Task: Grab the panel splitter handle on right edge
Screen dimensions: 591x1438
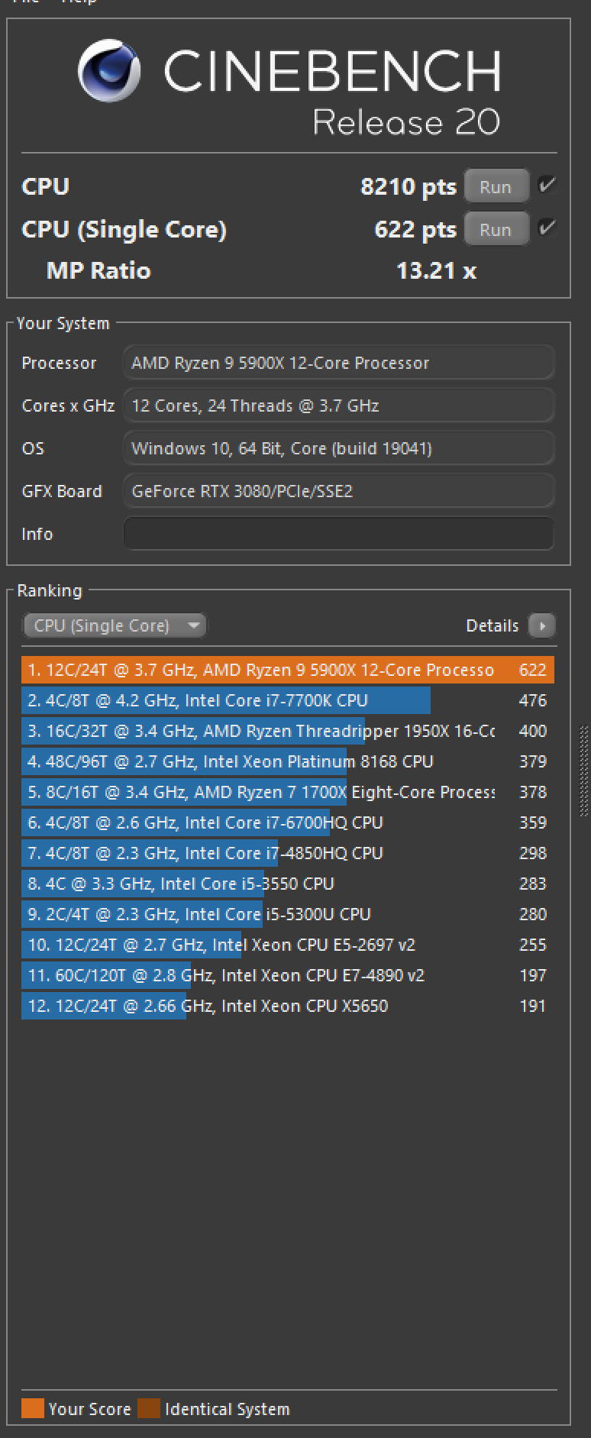Action: point(584,771)
